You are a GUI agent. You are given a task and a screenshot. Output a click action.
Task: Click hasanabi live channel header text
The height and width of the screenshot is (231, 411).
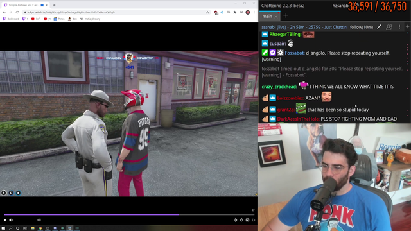click(304, 27)
